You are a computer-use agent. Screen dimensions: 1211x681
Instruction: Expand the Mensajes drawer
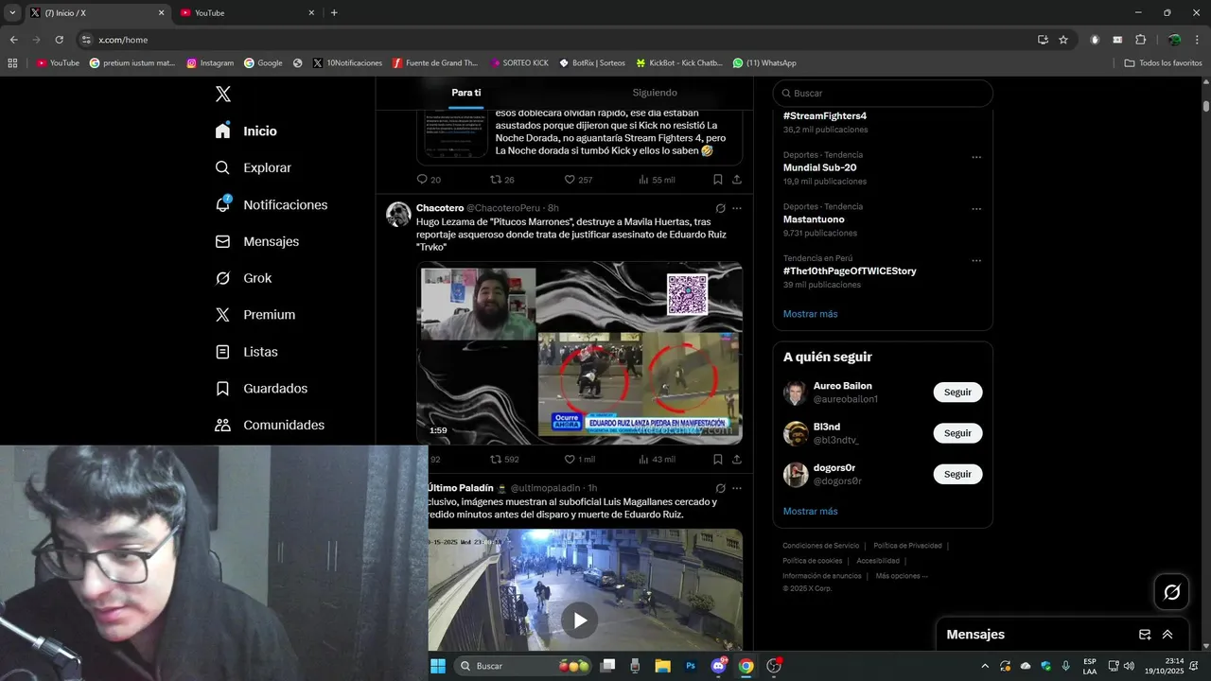1167,635
